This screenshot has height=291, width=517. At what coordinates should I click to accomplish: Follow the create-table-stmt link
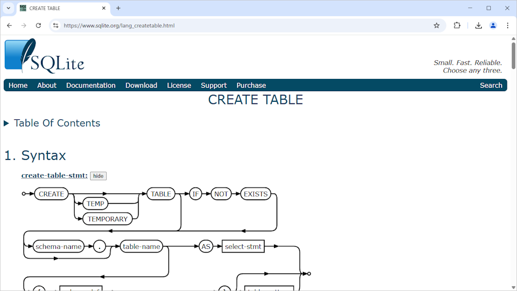coord(54,175)
